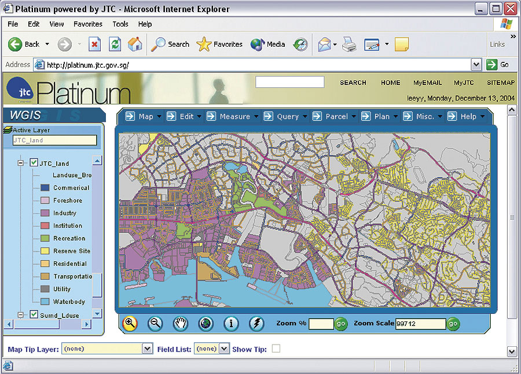Viewport: 521px width, 374px height.
Task: Open the Query menu on the GIS toolbar
Action: 285,117
